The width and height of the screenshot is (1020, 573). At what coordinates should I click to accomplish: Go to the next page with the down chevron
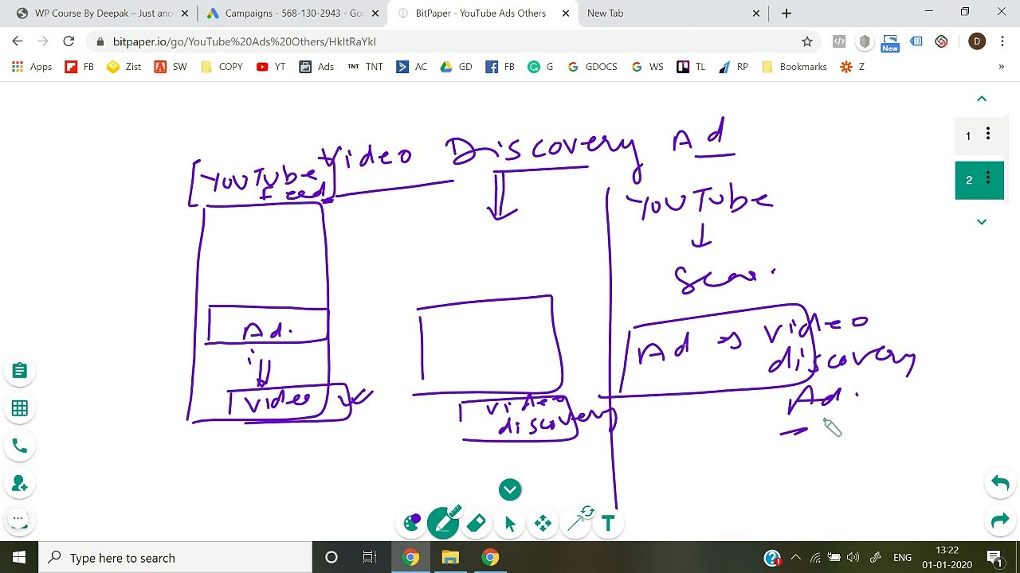coord(982,221)
